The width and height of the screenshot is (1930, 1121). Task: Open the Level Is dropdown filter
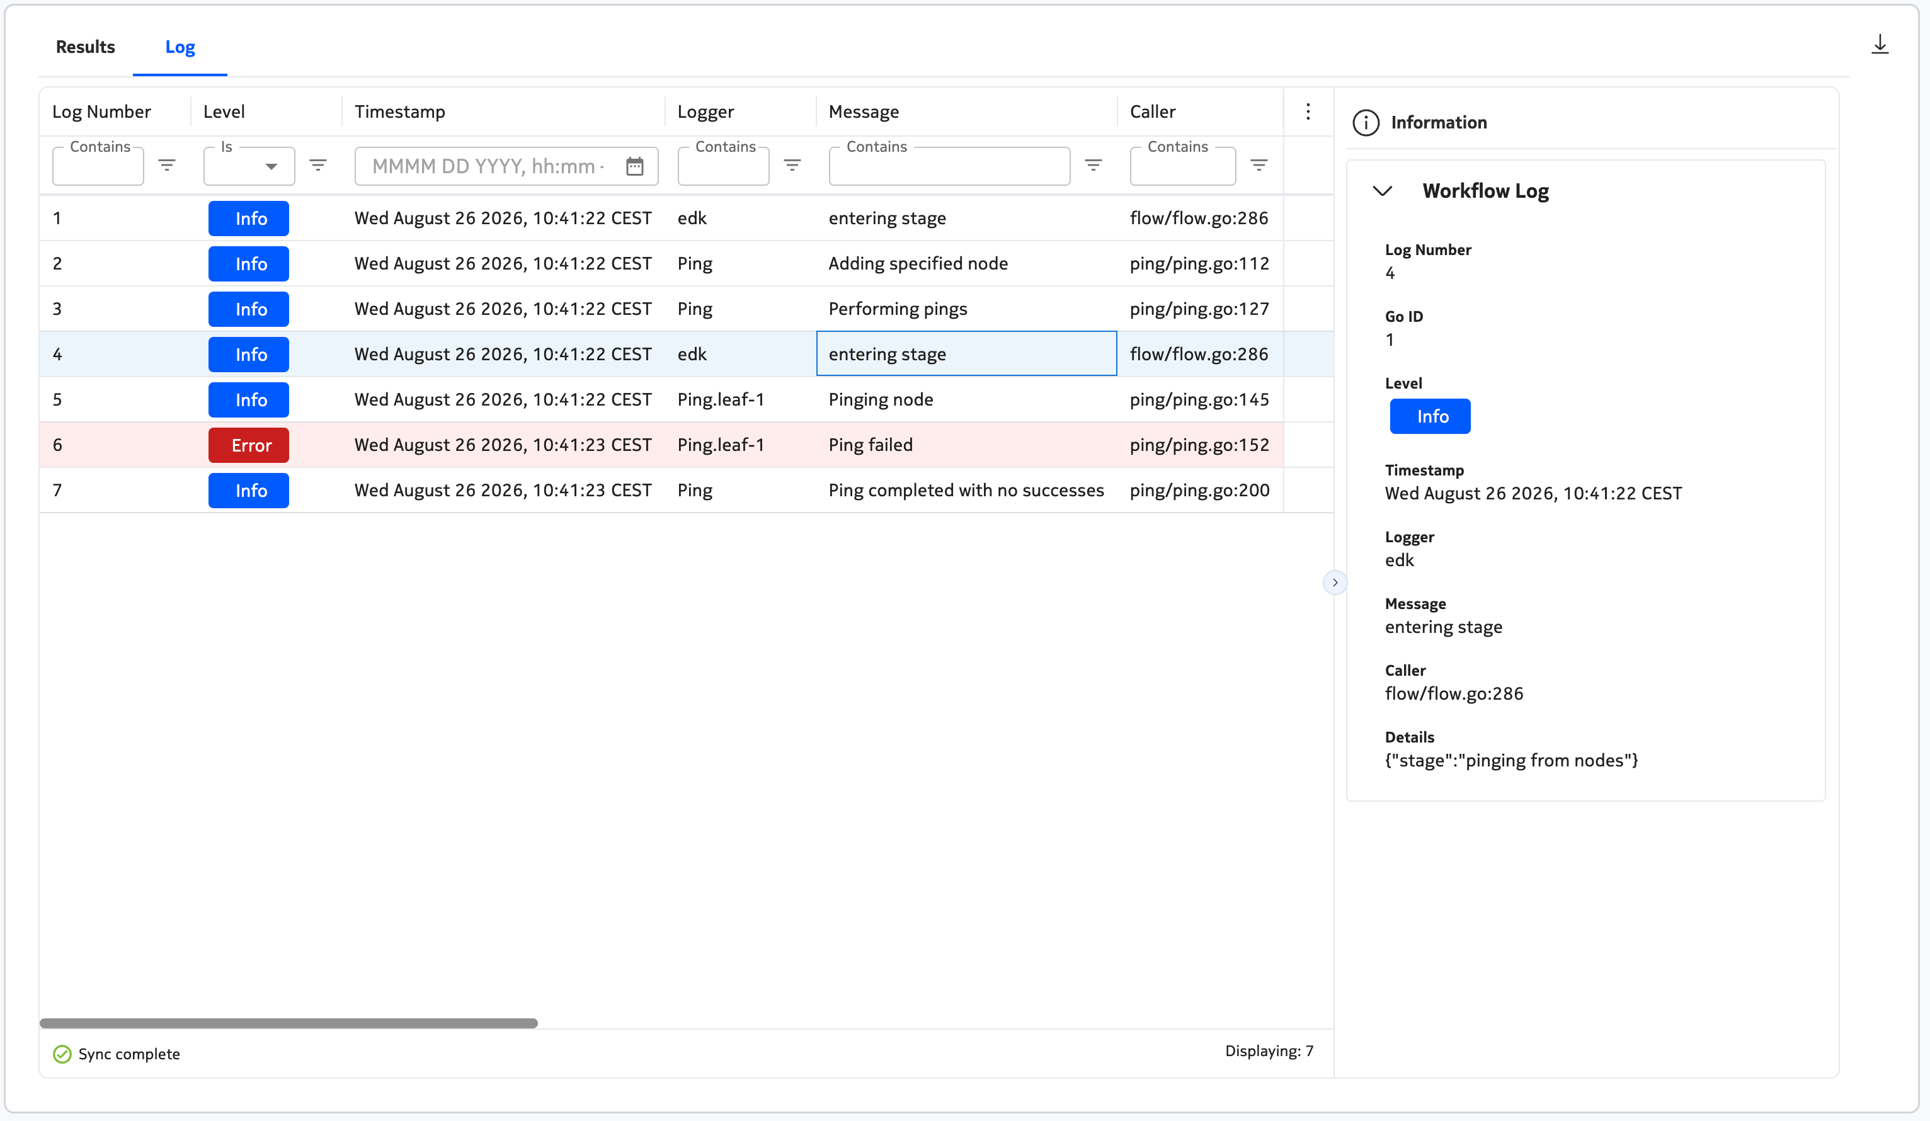(249, 166)
